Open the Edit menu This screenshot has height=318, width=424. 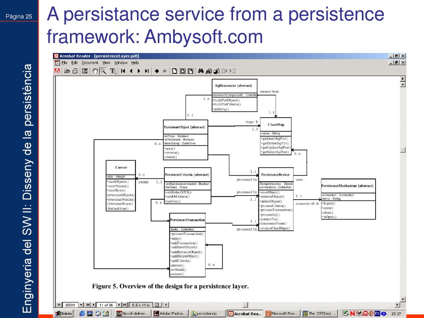75,63
